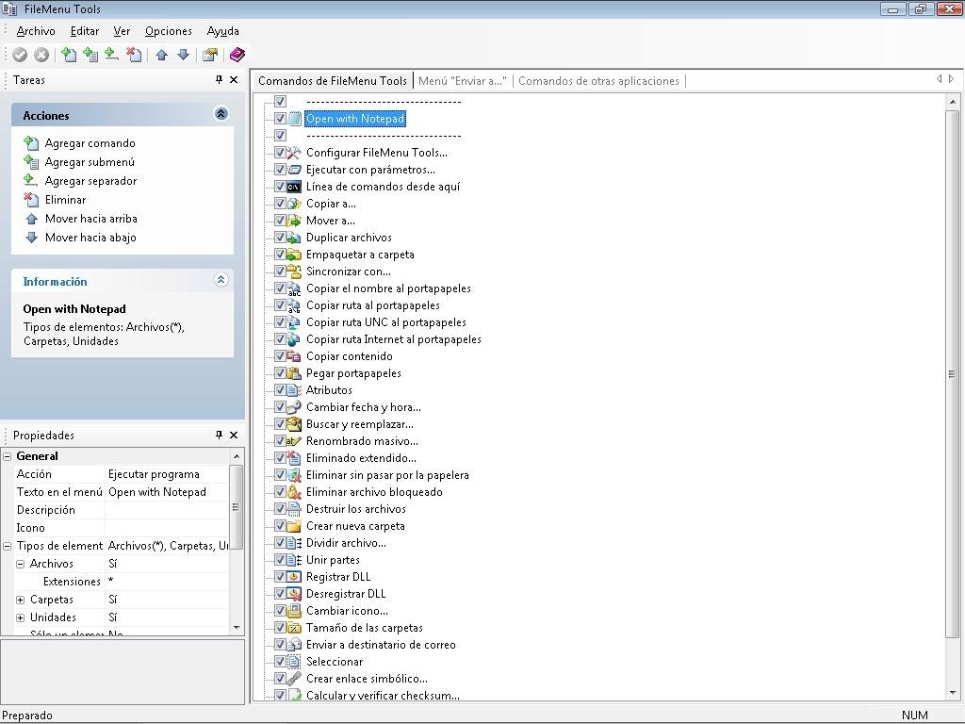The height and width of the screenshot is (724, 965).
Task: Click the Renombrado masivo icon
Action: click(x=294, y=441)
